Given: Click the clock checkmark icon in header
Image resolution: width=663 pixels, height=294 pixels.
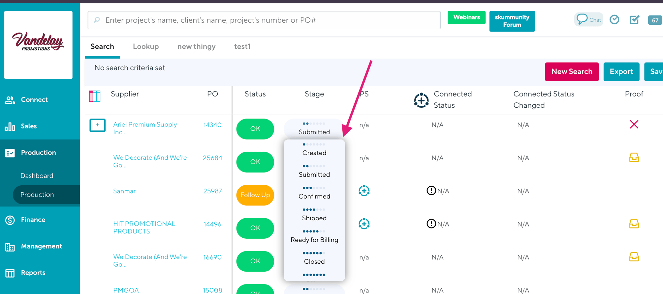Looking at the screenshot, I should [x=614, y=20].
